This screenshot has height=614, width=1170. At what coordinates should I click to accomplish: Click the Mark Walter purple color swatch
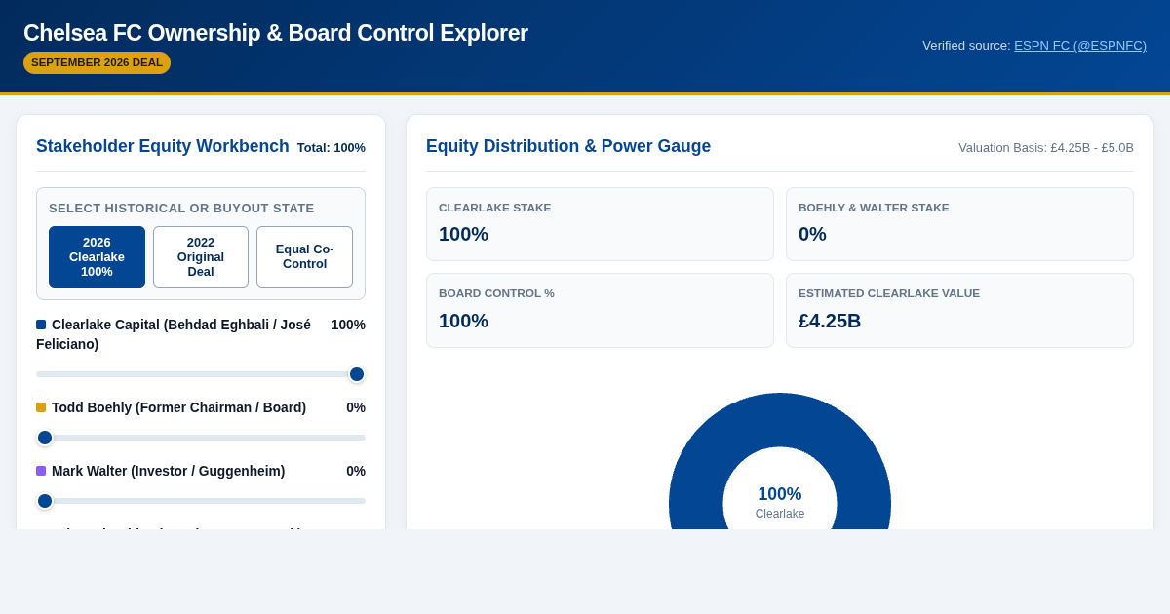coord(41,471)
